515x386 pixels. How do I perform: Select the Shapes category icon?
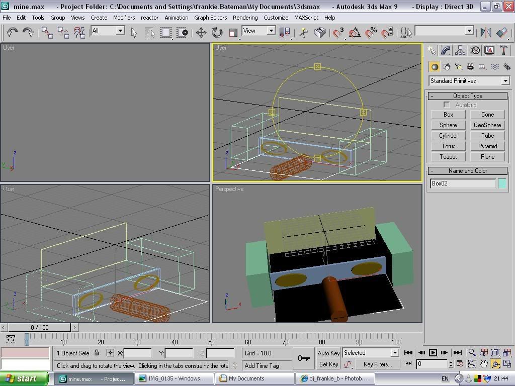(447, 67)
